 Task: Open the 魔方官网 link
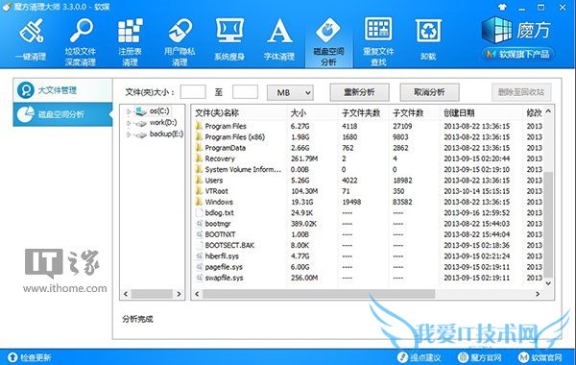(x=480, y=357)
